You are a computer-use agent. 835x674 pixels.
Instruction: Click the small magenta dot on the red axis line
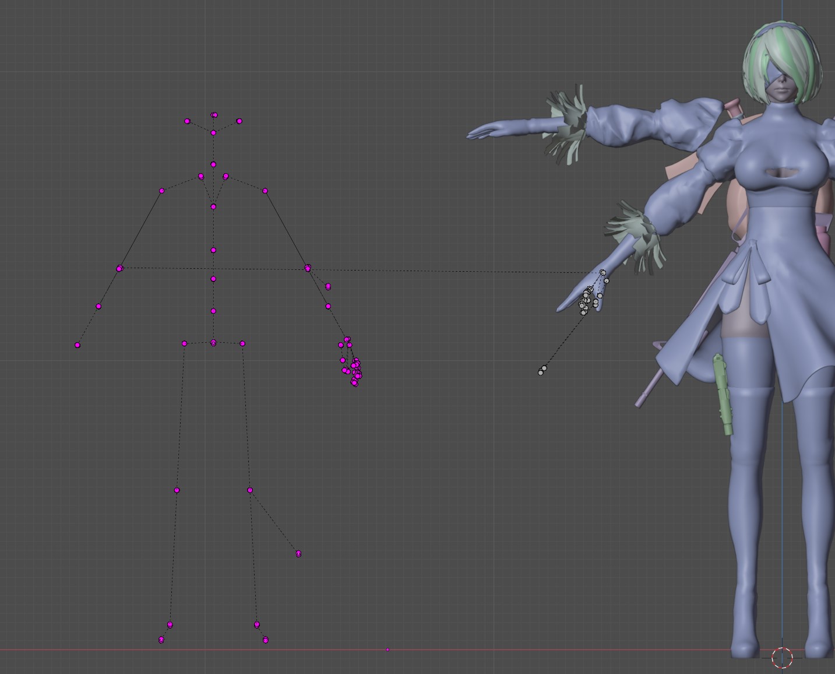coord(387,650)
